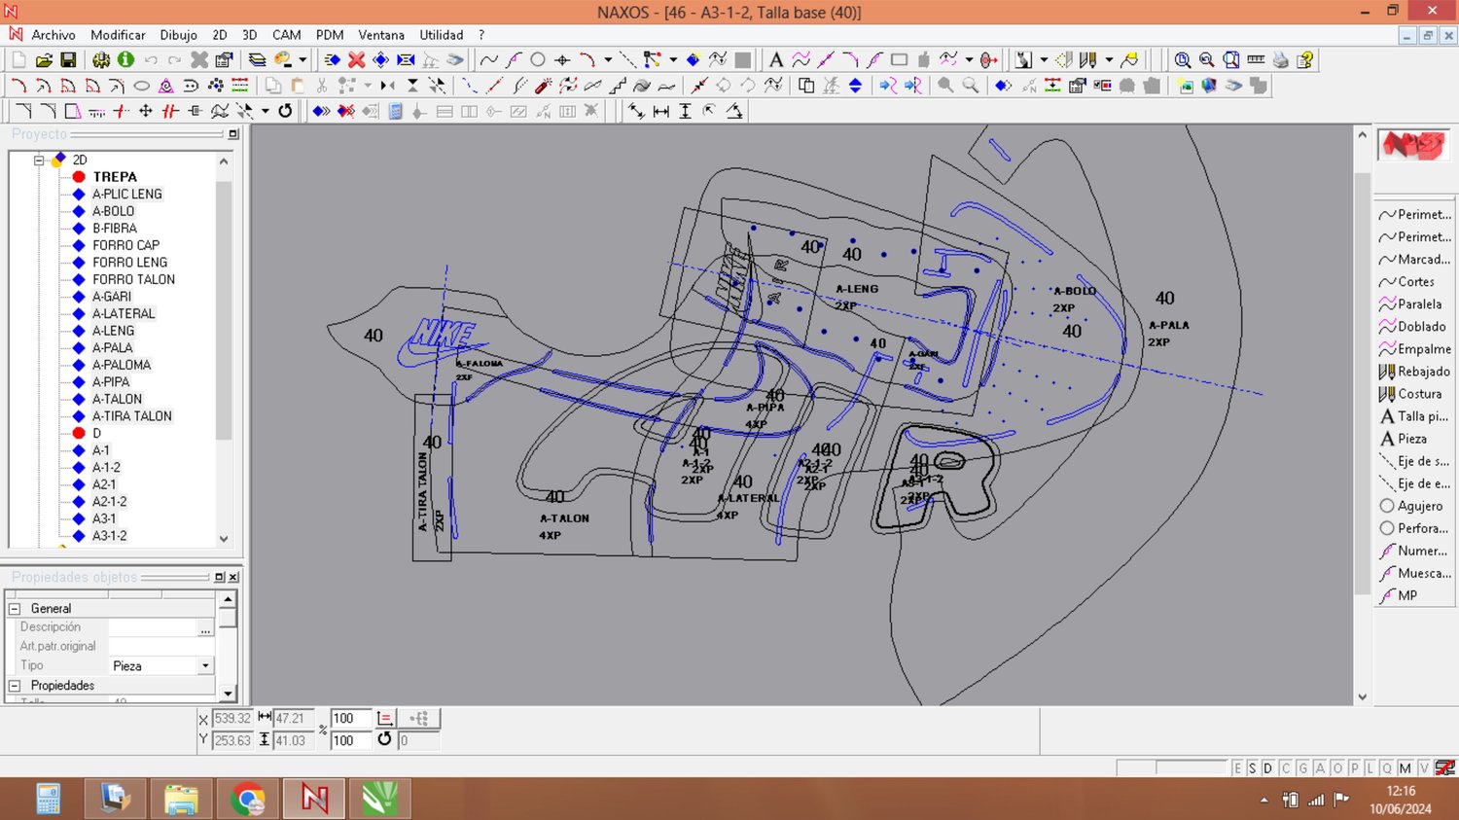1459x820 pixels.
Task: Toggle the S status bar indicator
Action: pyautogui.click(x=1253, y=768)
